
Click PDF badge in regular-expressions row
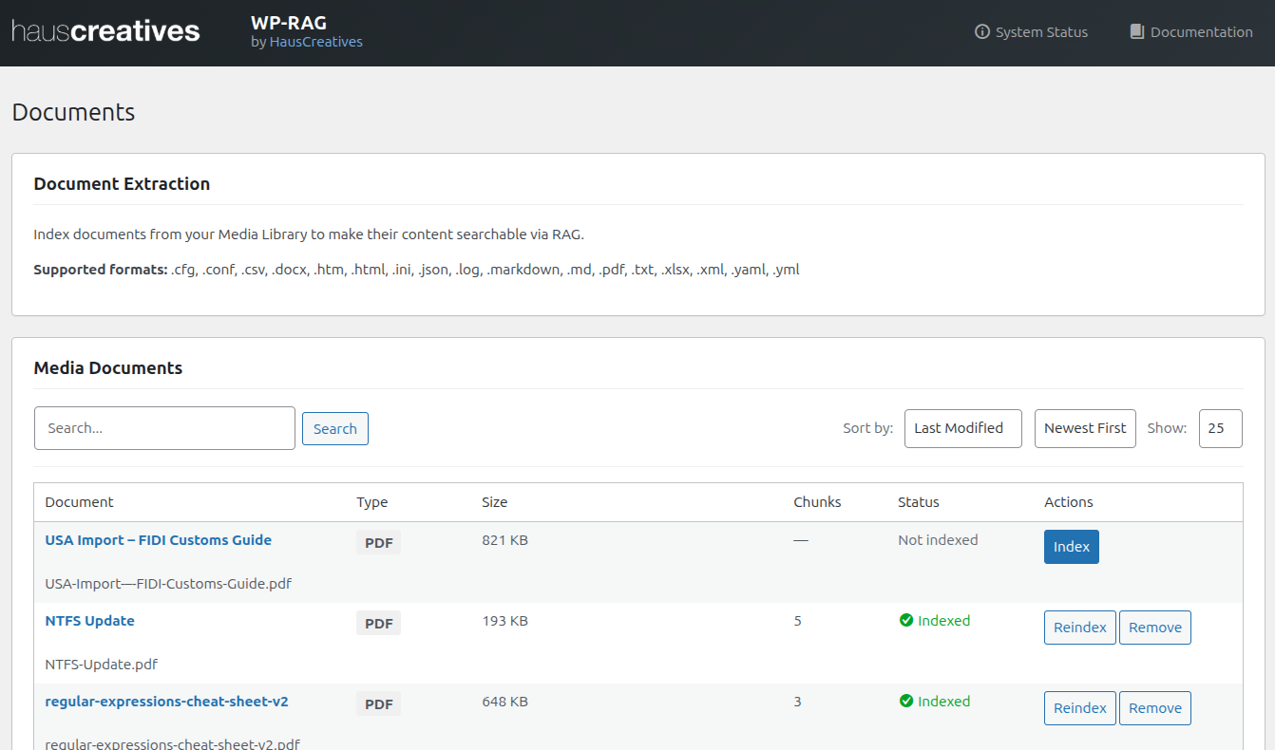379,704
